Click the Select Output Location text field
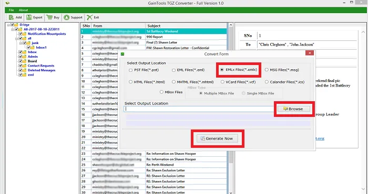This screenshot has width=368, height=194. click(199, 109)
